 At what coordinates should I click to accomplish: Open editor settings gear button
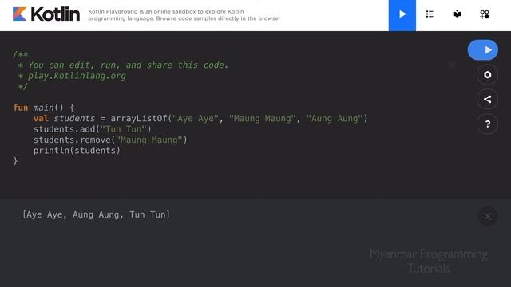click(487, 74)
